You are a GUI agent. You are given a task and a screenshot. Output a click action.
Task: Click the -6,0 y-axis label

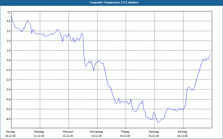click(x=8, y=119)
